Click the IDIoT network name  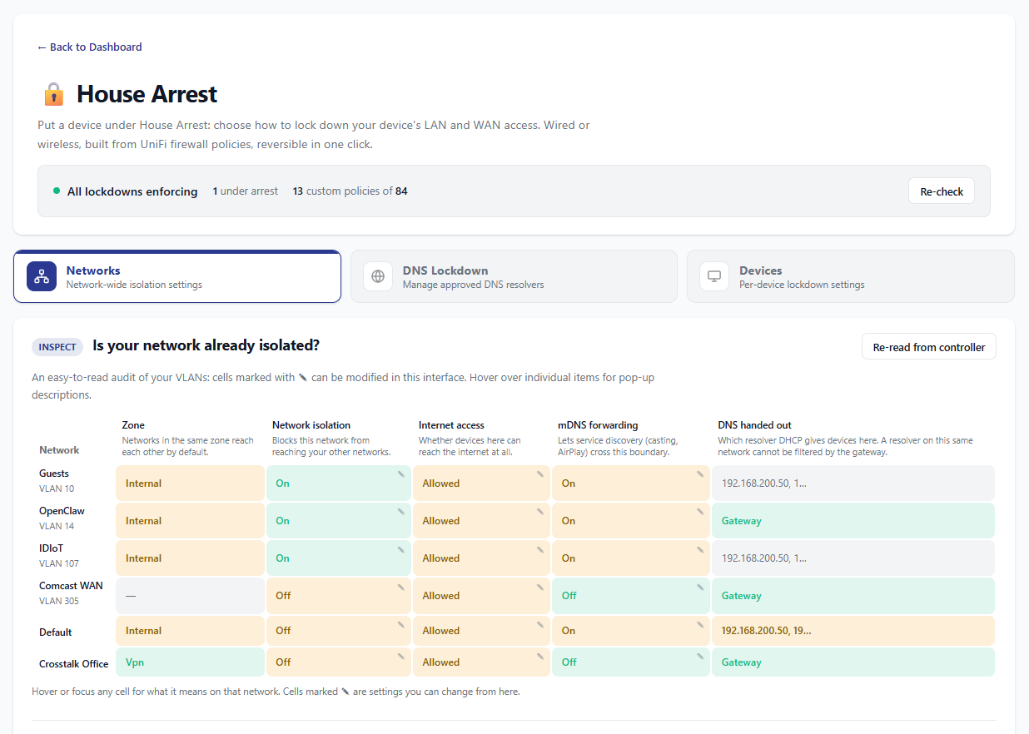click(x=51, y=548)
